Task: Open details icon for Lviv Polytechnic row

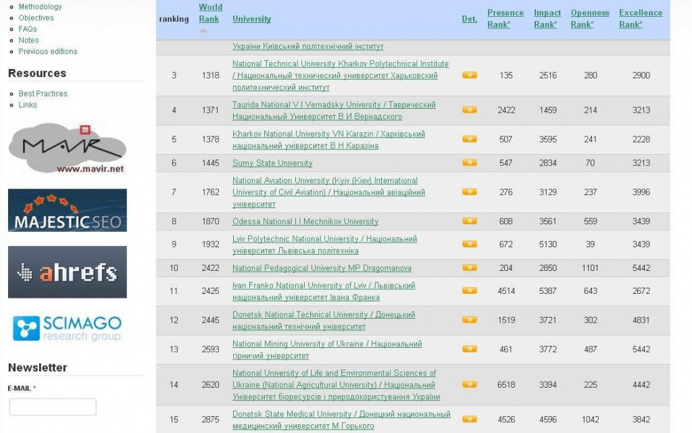Action: [x=470, y=244]
